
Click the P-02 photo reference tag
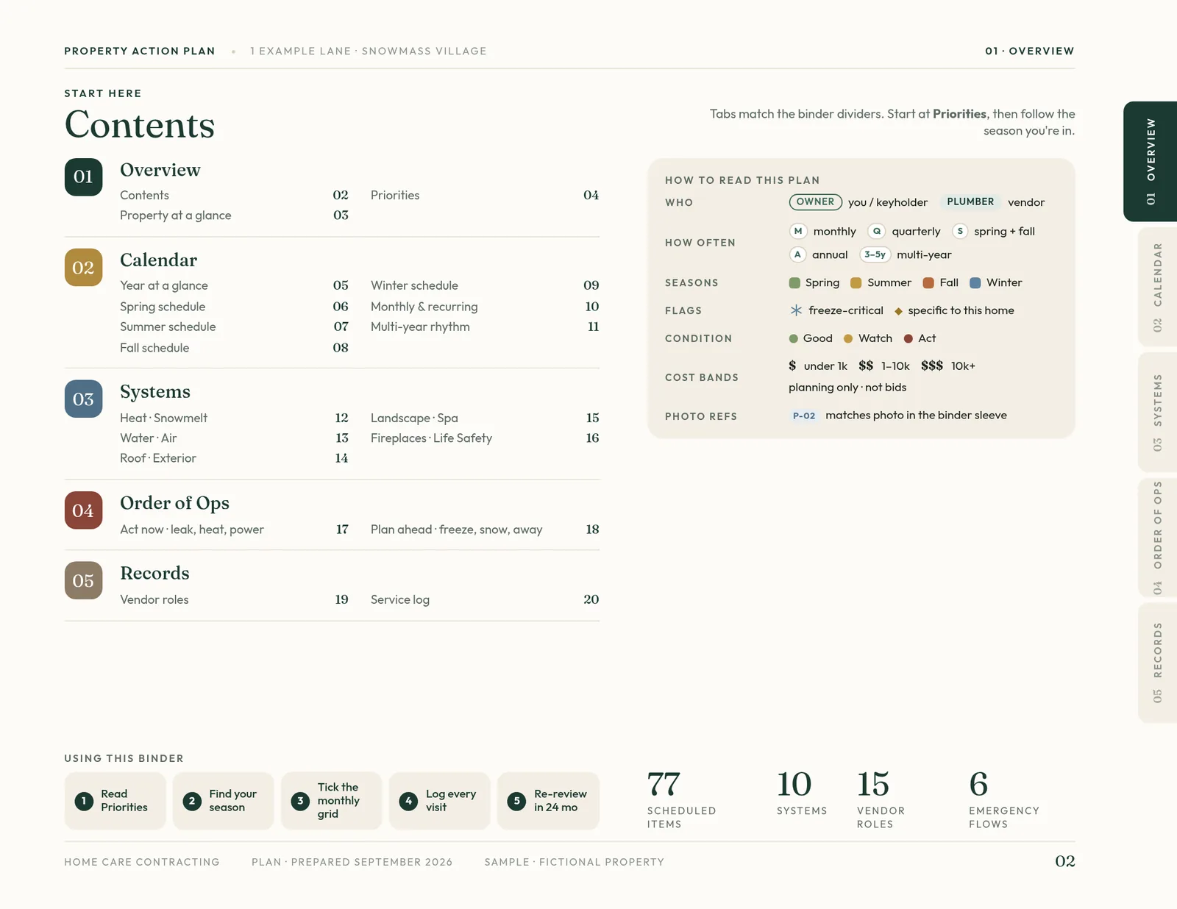point(804,416)
